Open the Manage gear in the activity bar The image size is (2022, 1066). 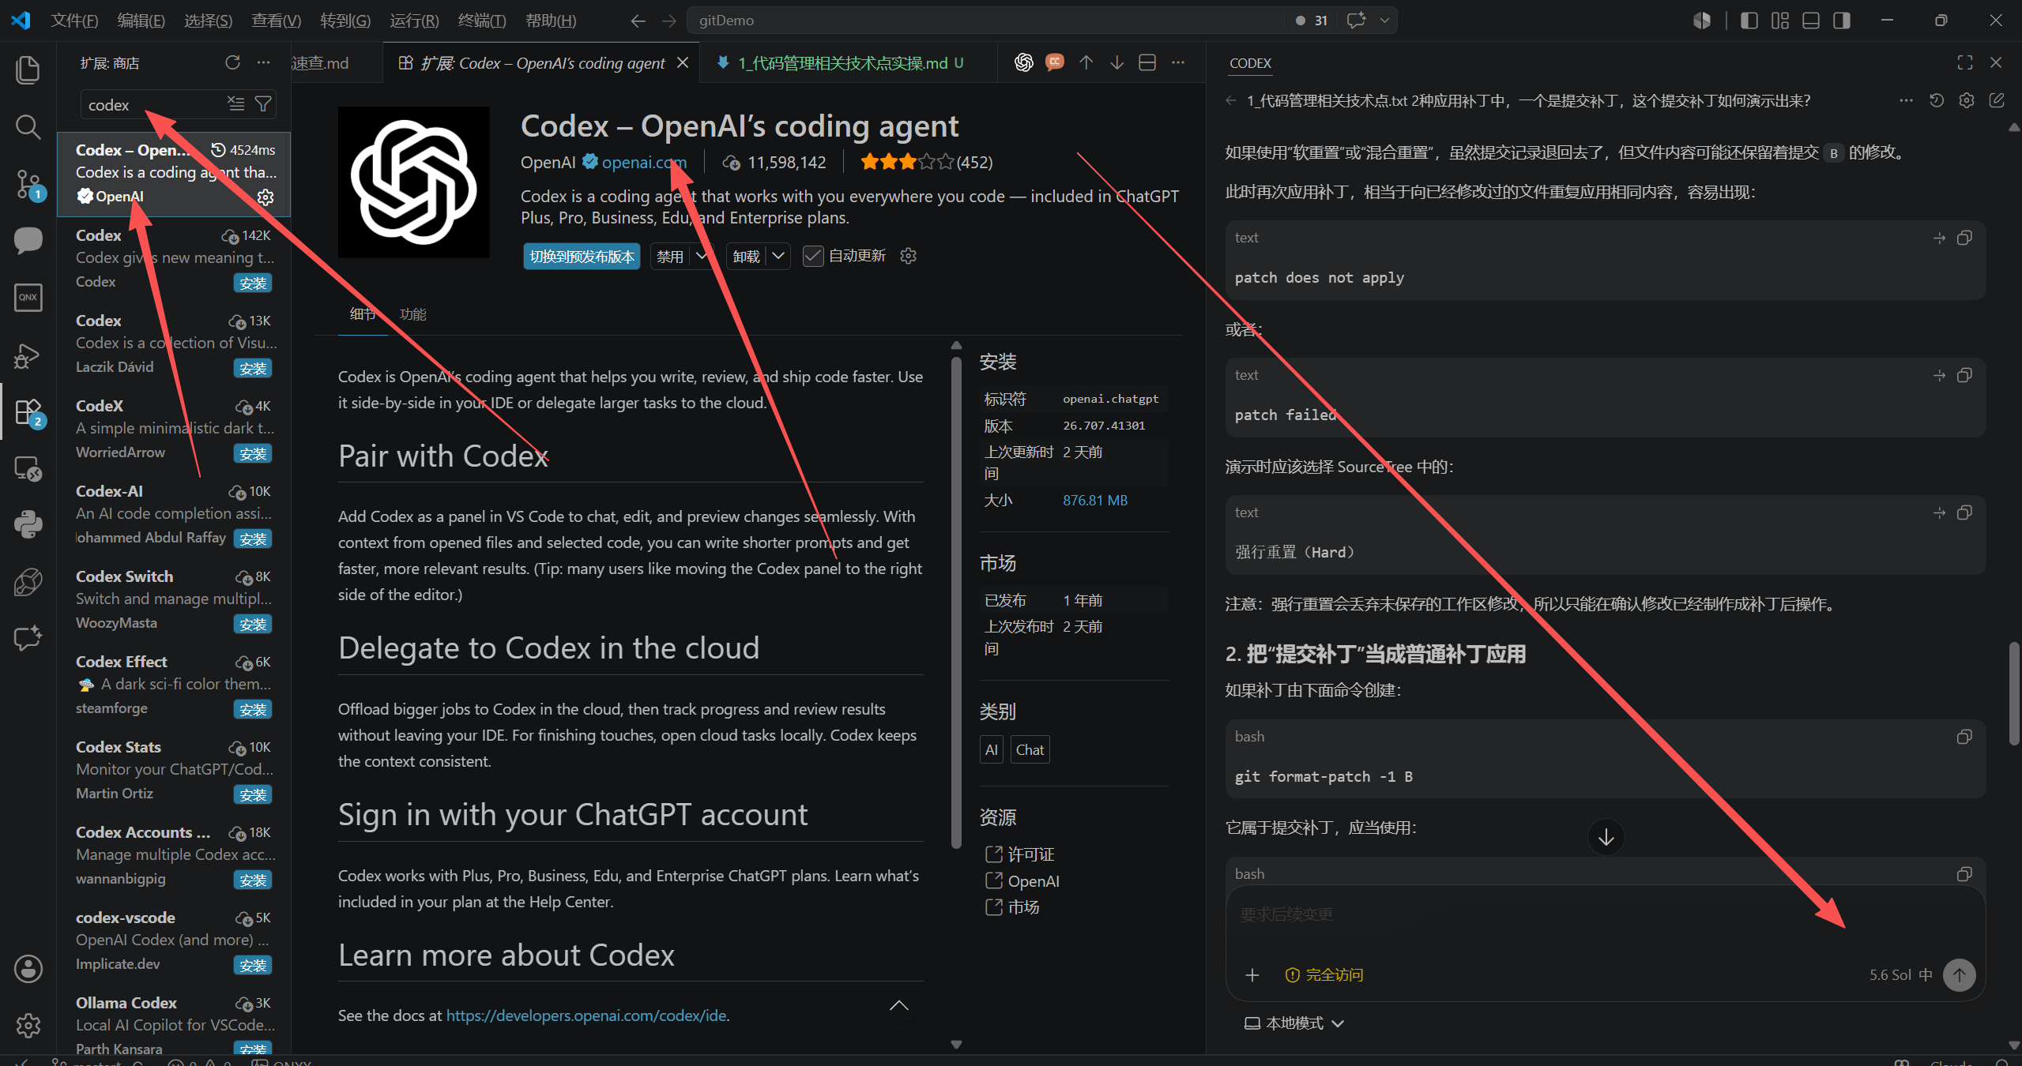point(28,1025)
